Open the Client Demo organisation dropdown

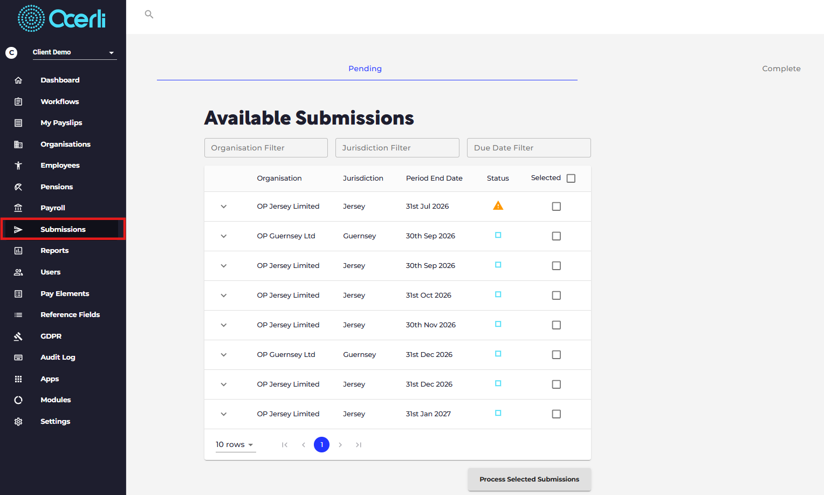pos(74,52)
